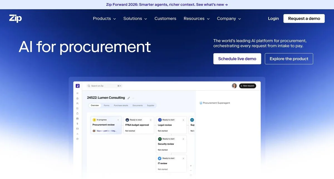Go to the Home icon in the app sidebar

pos(77,98)
